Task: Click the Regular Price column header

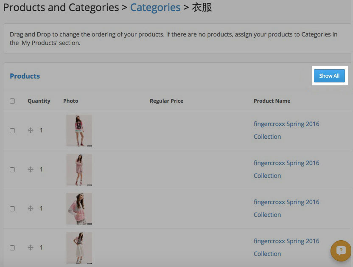Action: click(167, 101)
